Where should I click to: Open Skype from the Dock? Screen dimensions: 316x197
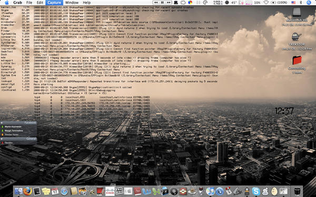[256, 191]
